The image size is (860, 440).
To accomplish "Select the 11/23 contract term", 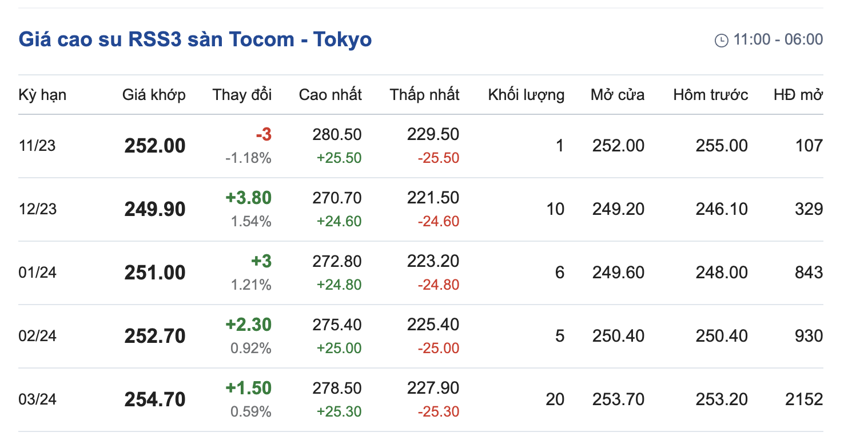I will pos(37,146).
